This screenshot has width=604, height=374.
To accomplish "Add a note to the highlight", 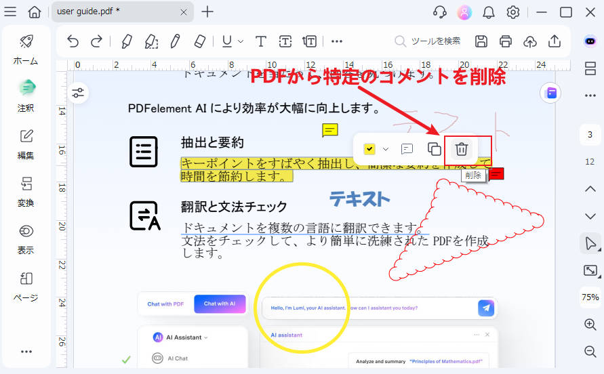I will pos(407,148).
